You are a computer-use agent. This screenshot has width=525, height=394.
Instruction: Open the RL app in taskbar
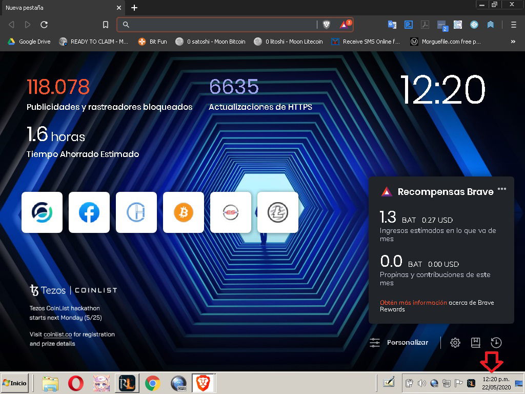point(127,383)
